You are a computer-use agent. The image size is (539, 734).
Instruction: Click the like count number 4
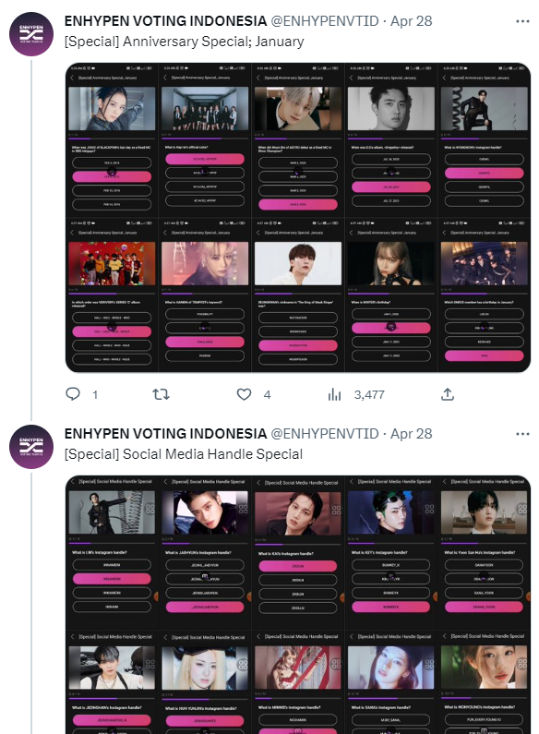pyautogui.click(x=267, y=394)
